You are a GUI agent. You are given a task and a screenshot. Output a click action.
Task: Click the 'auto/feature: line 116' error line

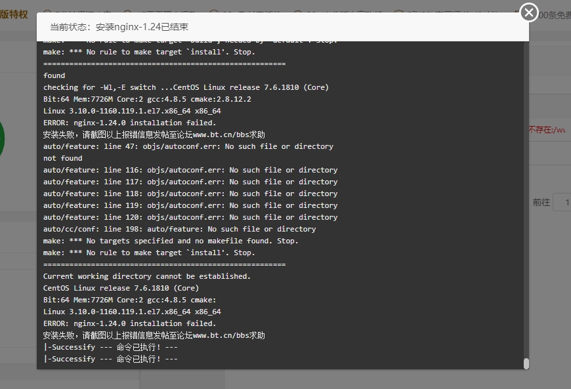[x=190, y=170]
